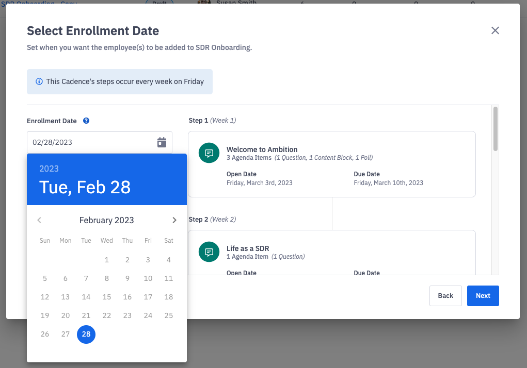Click the Tue, Feb 28 header date
The image size is (527, 368).
[85, 187]
